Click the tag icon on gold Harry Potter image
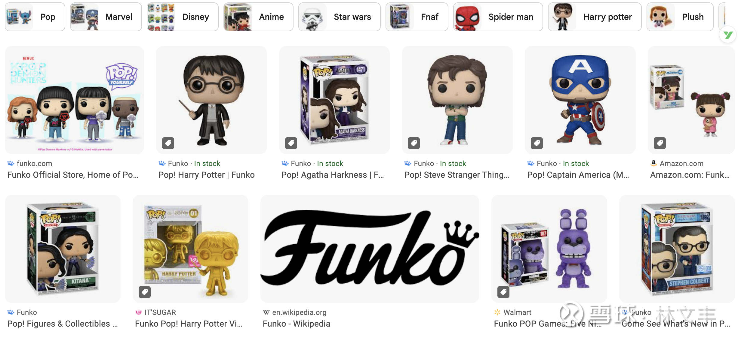Screen dimensions: 738x338 pos(145,292)
